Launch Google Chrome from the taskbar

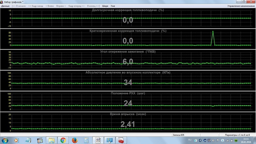coord(63,140)
